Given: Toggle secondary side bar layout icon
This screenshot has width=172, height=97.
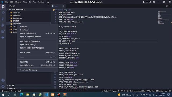Looking at the screenshot, I should (150, 2).
